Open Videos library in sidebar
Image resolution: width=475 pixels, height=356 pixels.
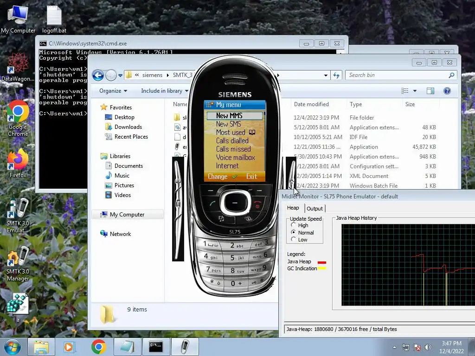point(118,195)
